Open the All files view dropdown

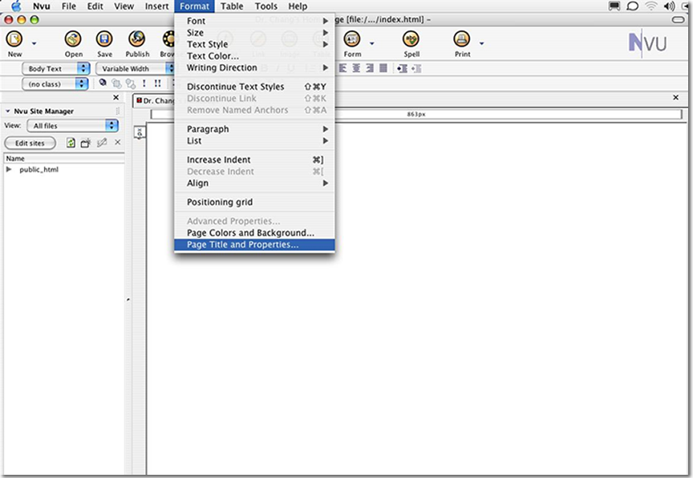tap(73, 125)
